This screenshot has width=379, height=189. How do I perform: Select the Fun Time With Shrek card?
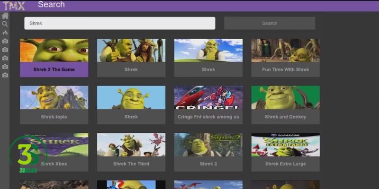(285, 58)
